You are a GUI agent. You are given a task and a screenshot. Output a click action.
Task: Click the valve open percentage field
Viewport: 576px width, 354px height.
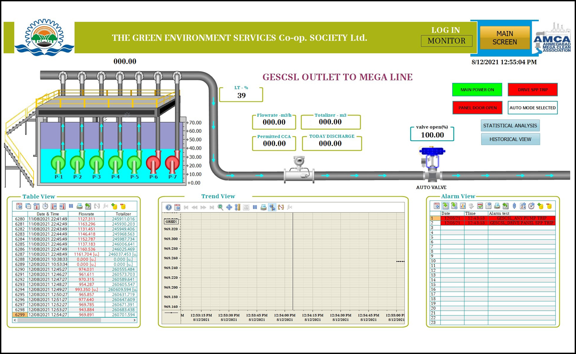[x=432, y=135]
